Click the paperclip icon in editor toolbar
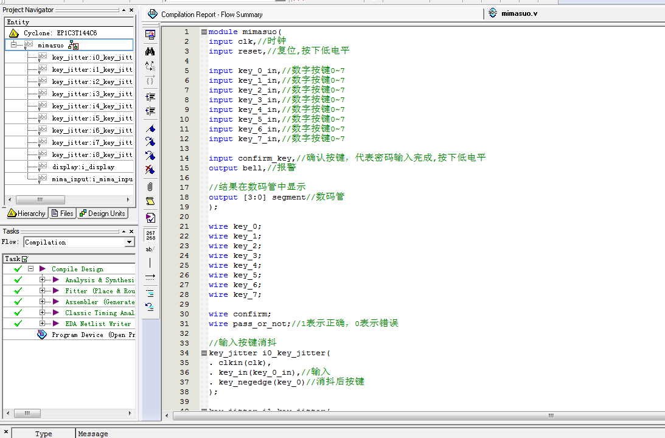The height and width of the screenshot is (438, 665). tap(150, 187)
